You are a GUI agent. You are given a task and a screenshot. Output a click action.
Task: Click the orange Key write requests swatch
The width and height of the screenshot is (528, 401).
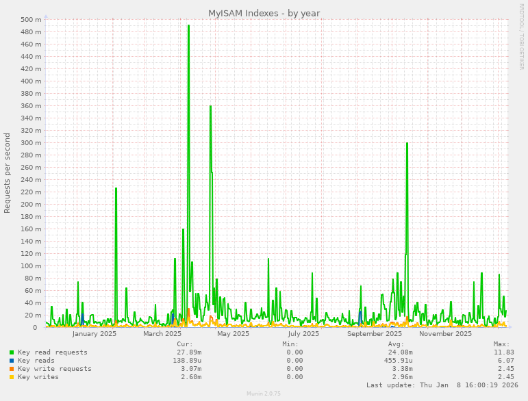[x=12, y=369]
